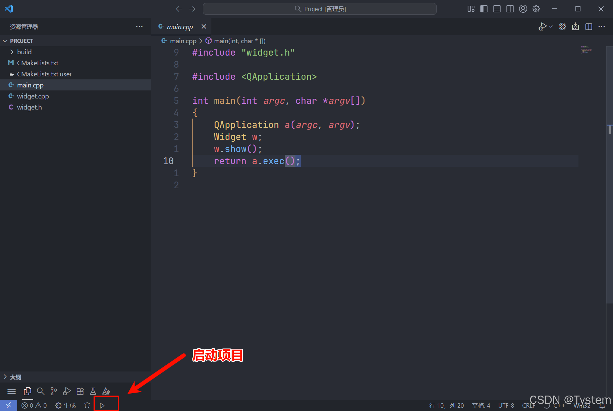The width and height of the screenshot is (613, 411).
Task: Open the CMake tools triangle icon
Action: click(x=106, y=391)
